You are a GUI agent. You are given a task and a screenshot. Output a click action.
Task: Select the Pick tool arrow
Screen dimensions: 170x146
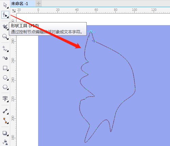pyautogui.click(x=5, y=5)
